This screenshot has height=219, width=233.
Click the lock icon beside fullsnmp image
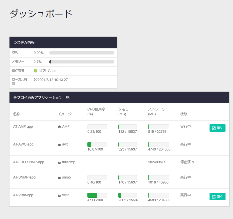[59, 162]
